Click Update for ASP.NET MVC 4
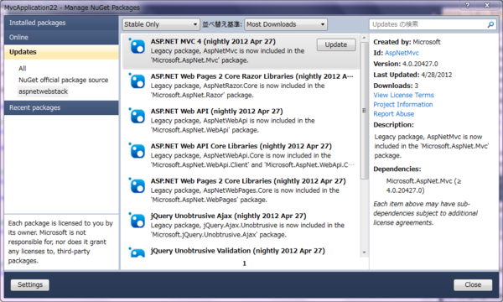Screen dimensions: 503x302 [x=336, y=44]
